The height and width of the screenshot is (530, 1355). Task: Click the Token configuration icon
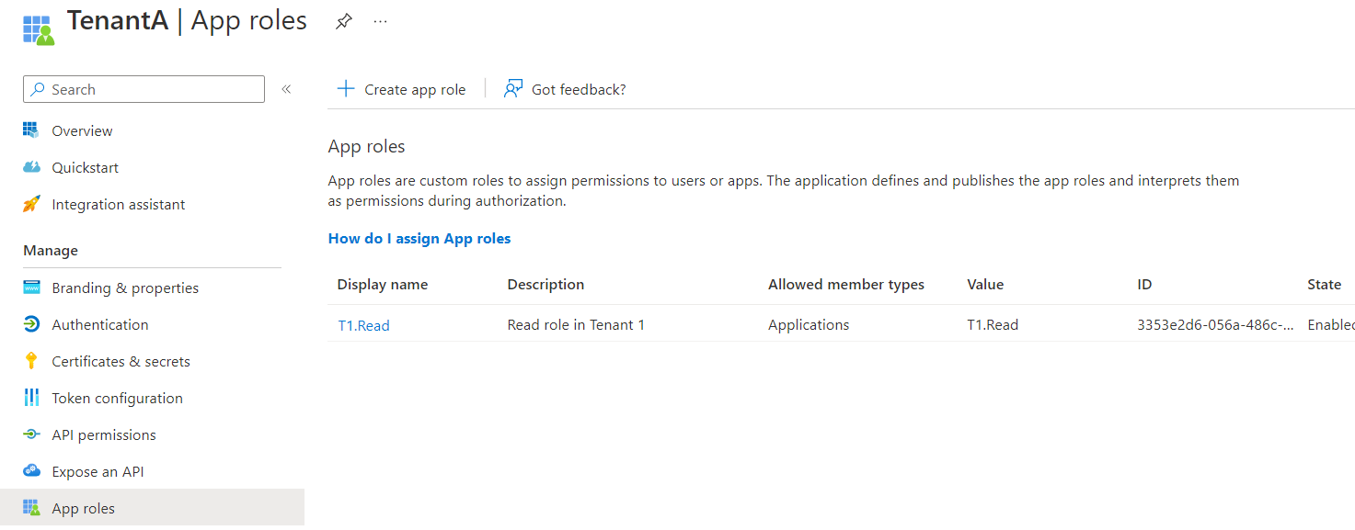coord(31,398)
